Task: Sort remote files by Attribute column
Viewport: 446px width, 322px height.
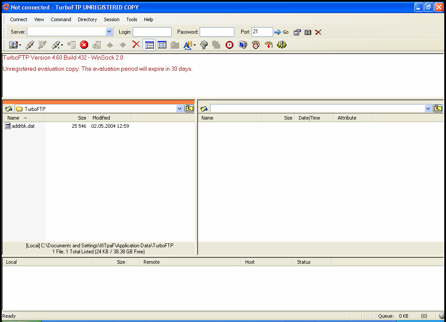Action: 353,118
